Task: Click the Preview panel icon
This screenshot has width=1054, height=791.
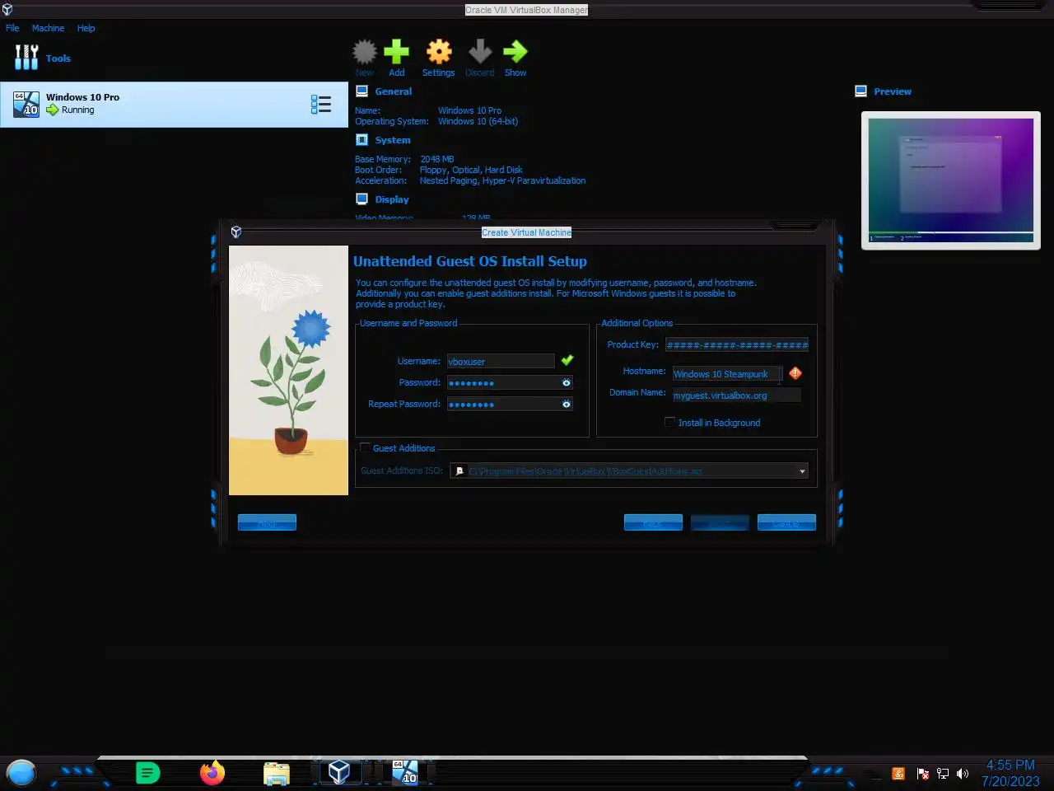Action: tap(860, 91)
